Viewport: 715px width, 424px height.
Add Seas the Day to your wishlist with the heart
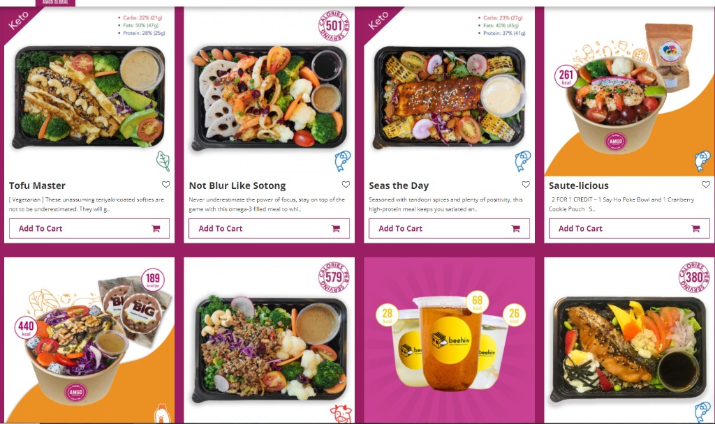pyautogui.click(x=526, y=184)
